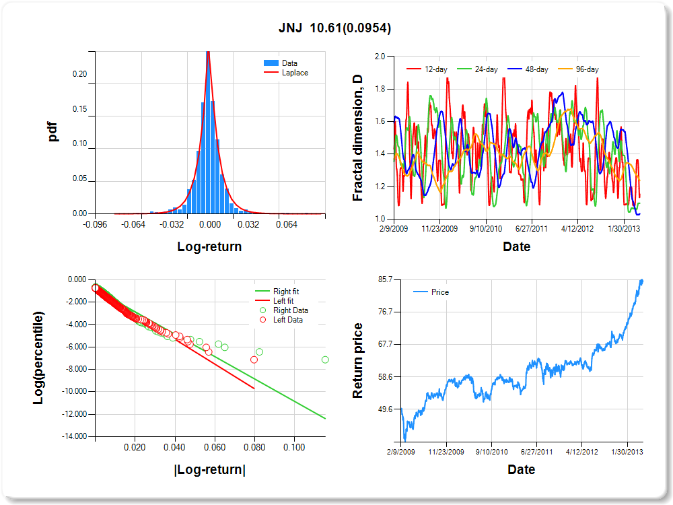Click the Laplace legend label

click(295, 73)
